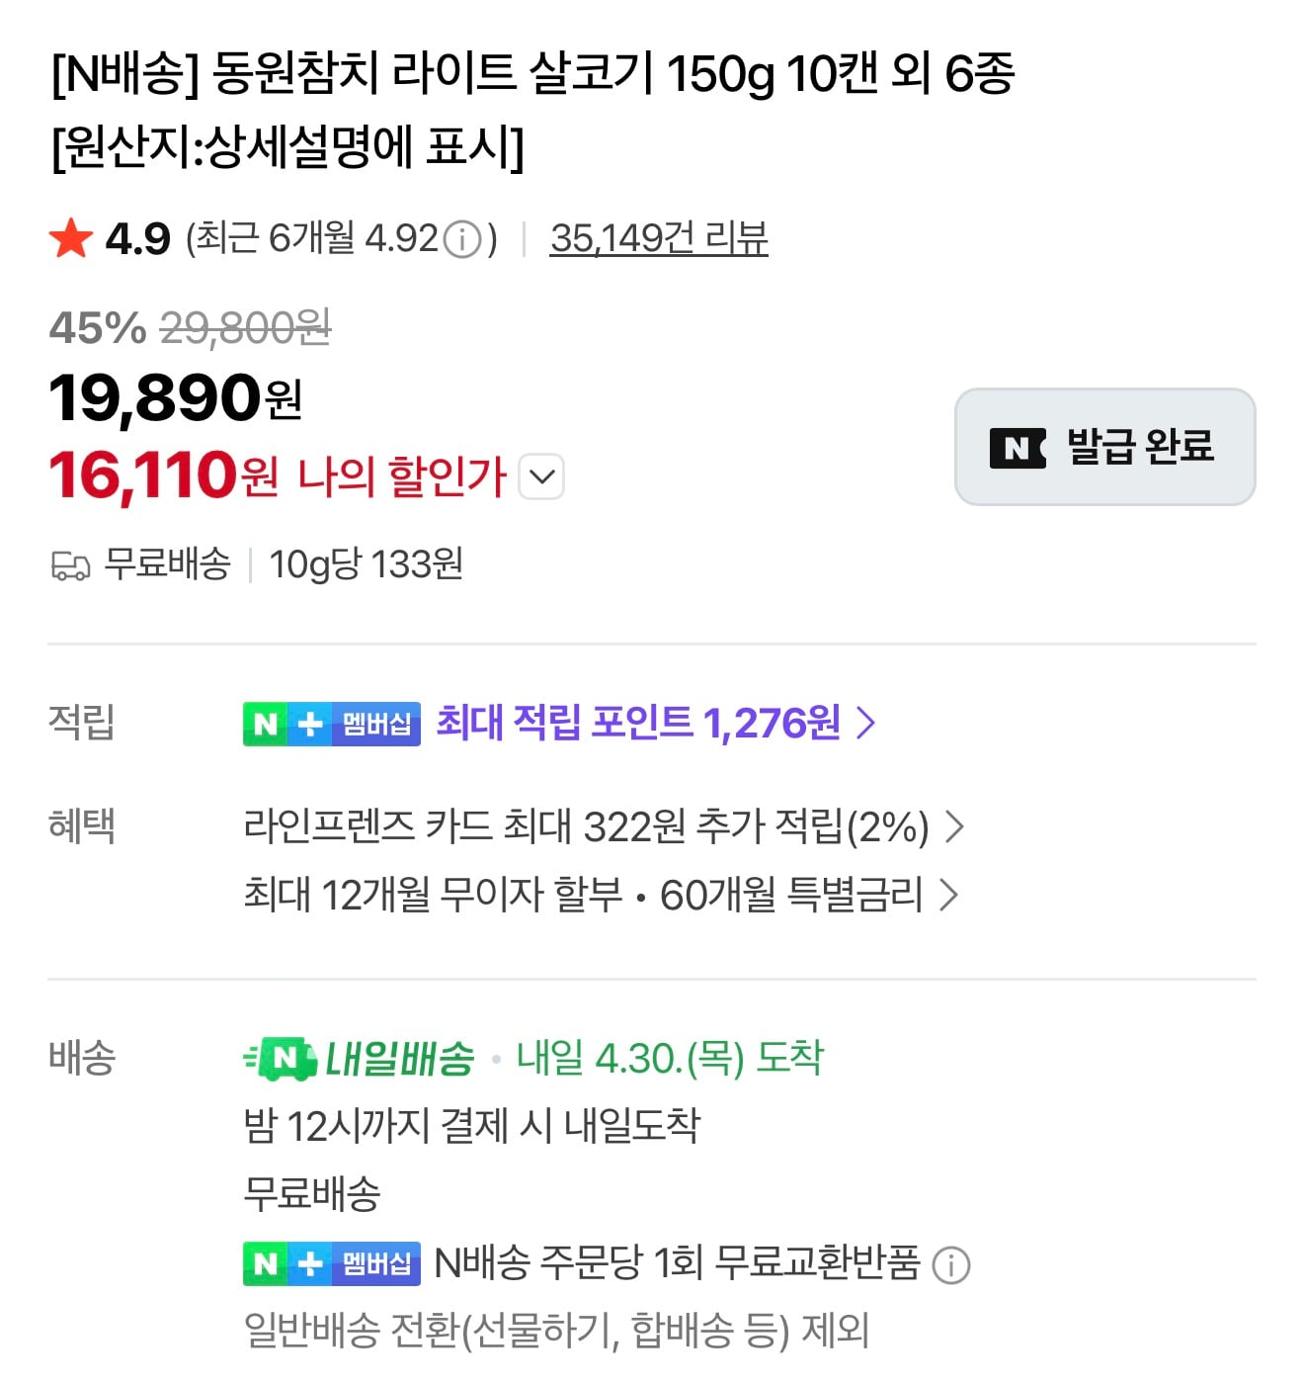Open the info icon beside 4.92 rating
The width and height of the screenshot is (1304, 1384).
click(x=461, y=239)
